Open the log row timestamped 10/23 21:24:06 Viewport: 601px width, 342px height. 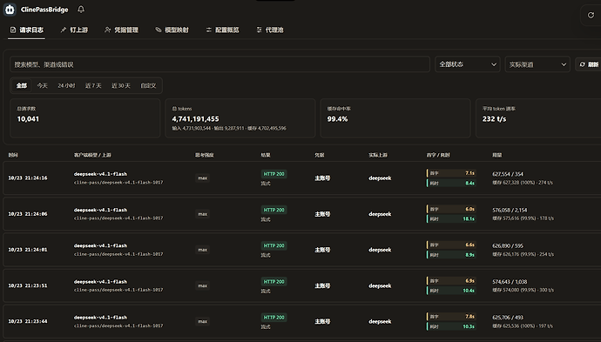click(302, 214)
